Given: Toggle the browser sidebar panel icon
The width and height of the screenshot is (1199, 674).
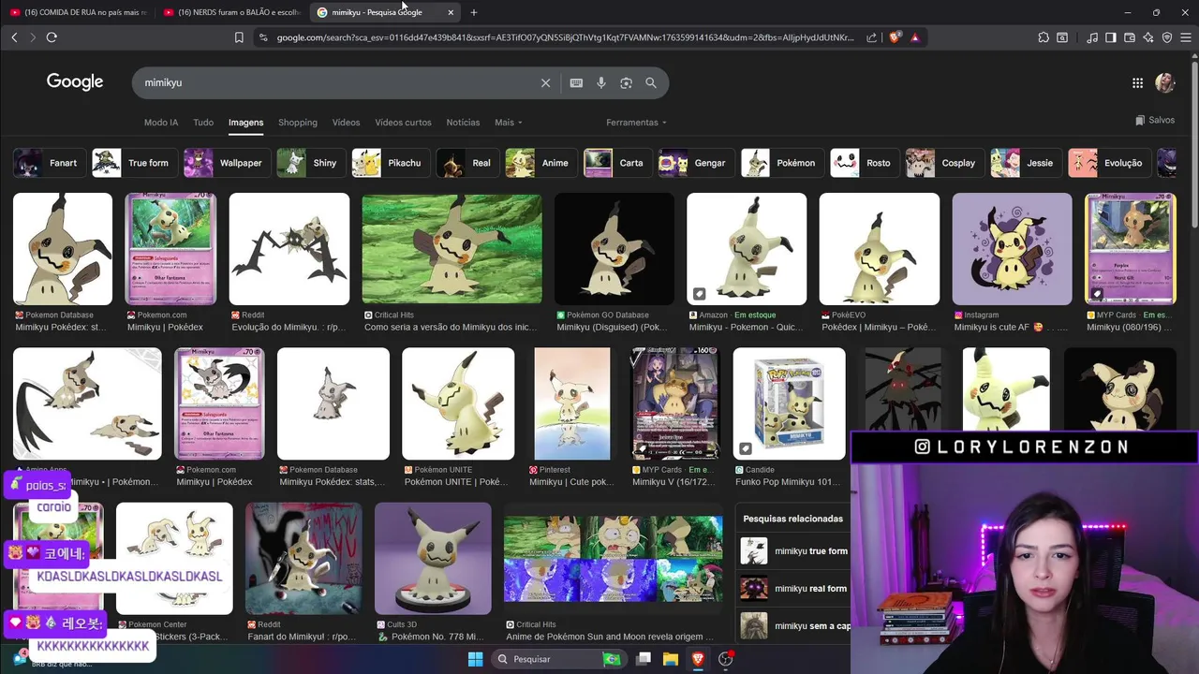Looking at the screenshot, I should pos(1111,37).
